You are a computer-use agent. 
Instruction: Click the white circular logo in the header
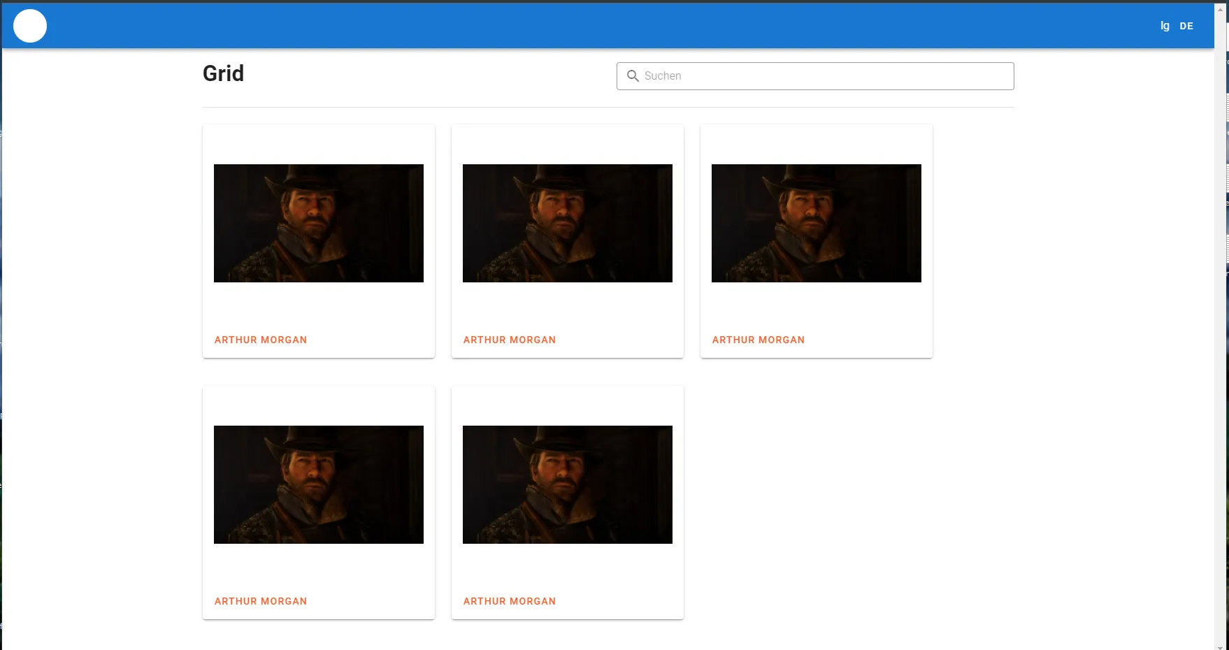(30, 26)
